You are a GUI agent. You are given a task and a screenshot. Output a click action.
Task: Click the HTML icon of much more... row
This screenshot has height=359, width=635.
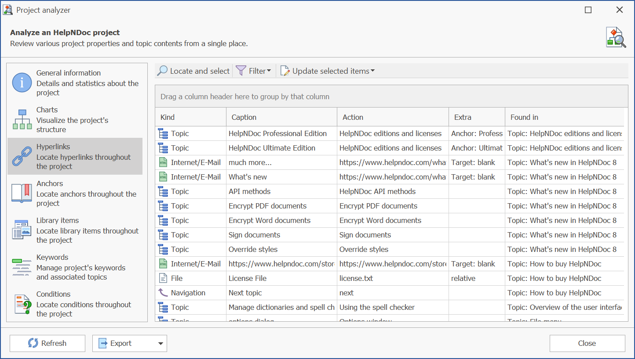(x=163, y=162)
